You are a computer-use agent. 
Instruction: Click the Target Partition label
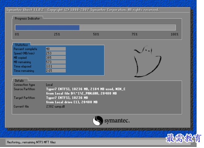point(24,98)
